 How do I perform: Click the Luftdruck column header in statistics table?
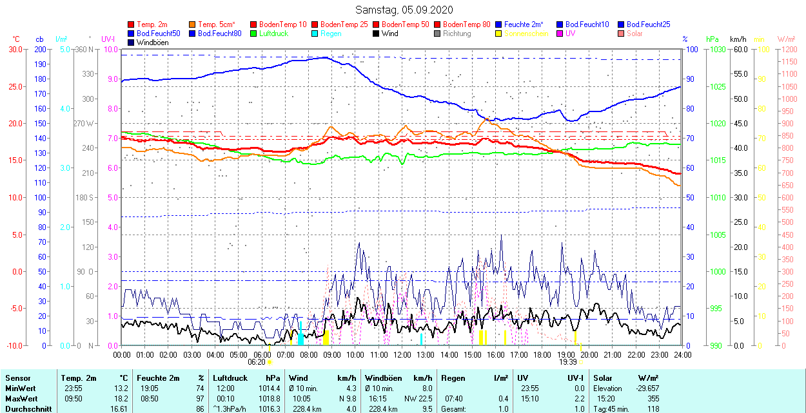click(x=230, y=378)
